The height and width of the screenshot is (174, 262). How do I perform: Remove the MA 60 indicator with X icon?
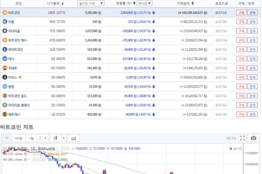(43, 160)
